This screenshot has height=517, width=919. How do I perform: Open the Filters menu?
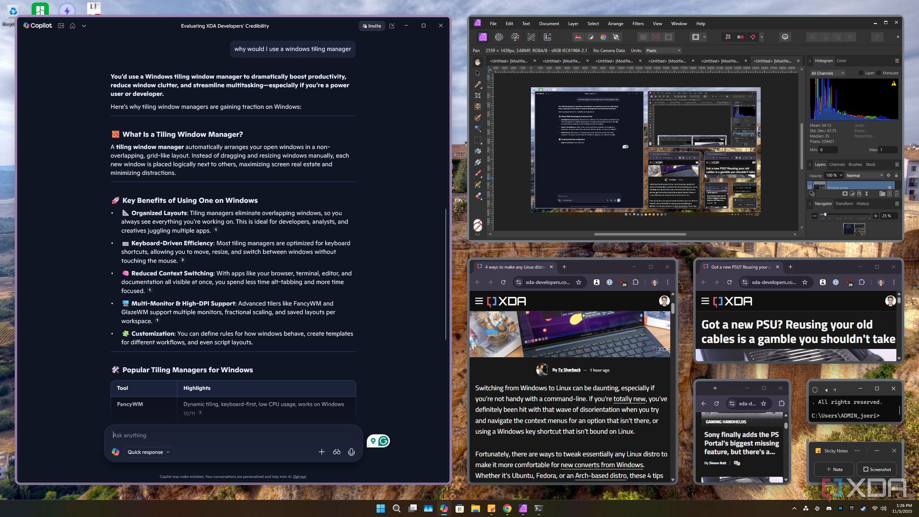(x=638, y=24)
